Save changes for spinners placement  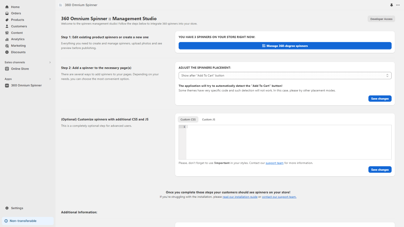(x=380, y=99)
